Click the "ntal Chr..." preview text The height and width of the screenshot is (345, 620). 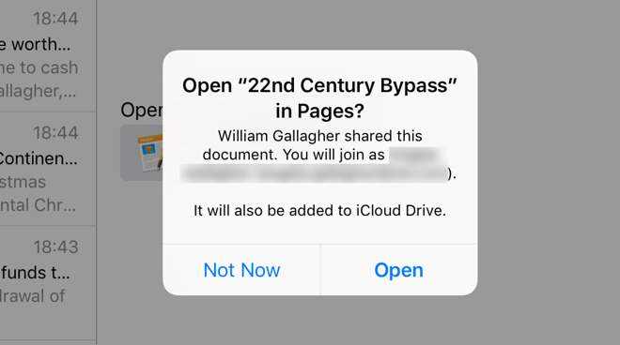[38, 205]
